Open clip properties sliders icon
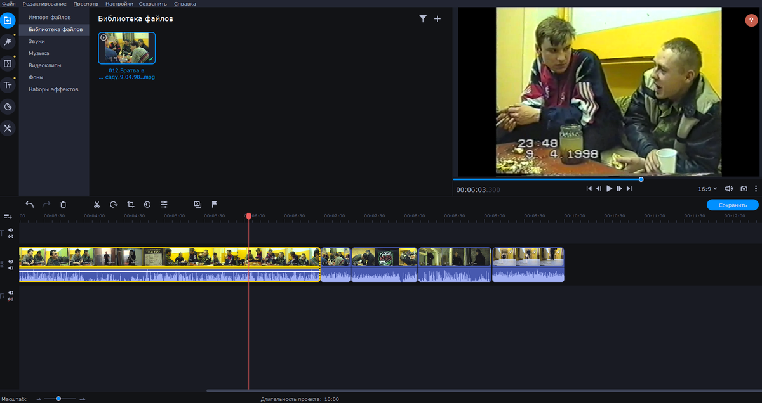762x403 pixels. click(164, 204)
